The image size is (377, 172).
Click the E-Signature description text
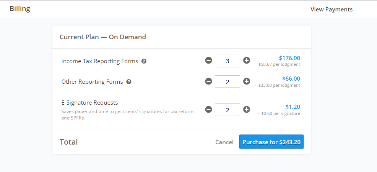point(128,115)
